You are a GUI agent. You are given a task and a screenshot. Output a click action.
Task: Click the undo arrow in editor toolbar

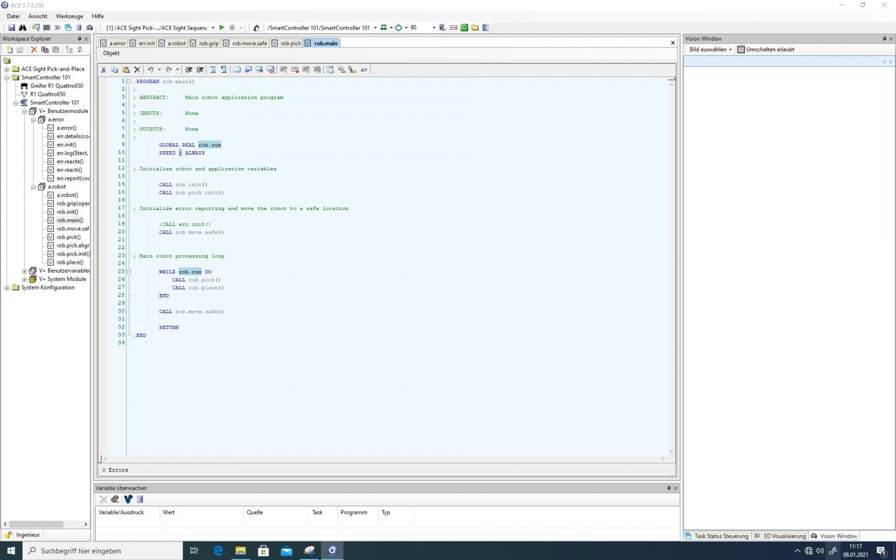point(150,70)
